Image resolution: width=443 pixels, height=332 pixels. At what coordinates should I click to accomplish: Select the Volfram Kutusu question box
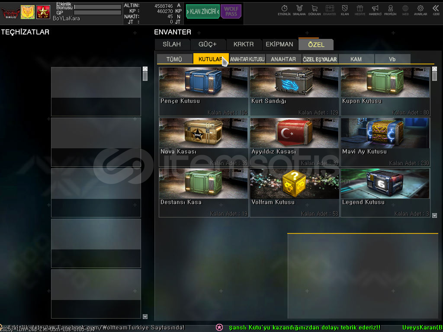coord(294,192)
